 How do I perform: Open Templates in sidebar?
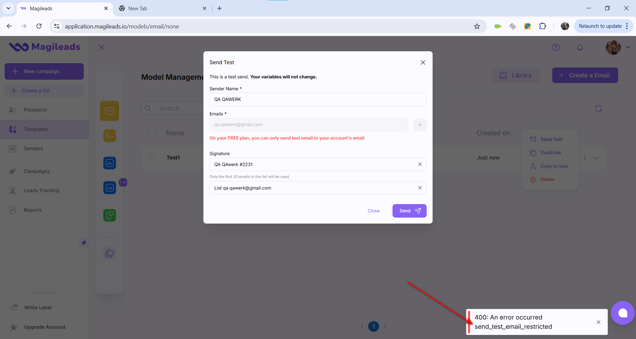coord(44,129)
